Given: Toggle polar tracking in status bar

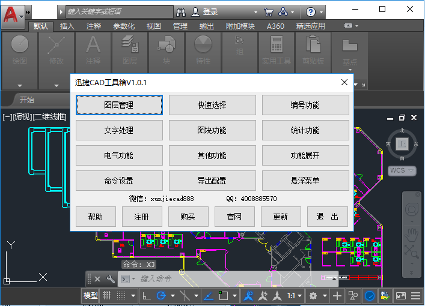Looking at the screenshot, I should point(161,296).
